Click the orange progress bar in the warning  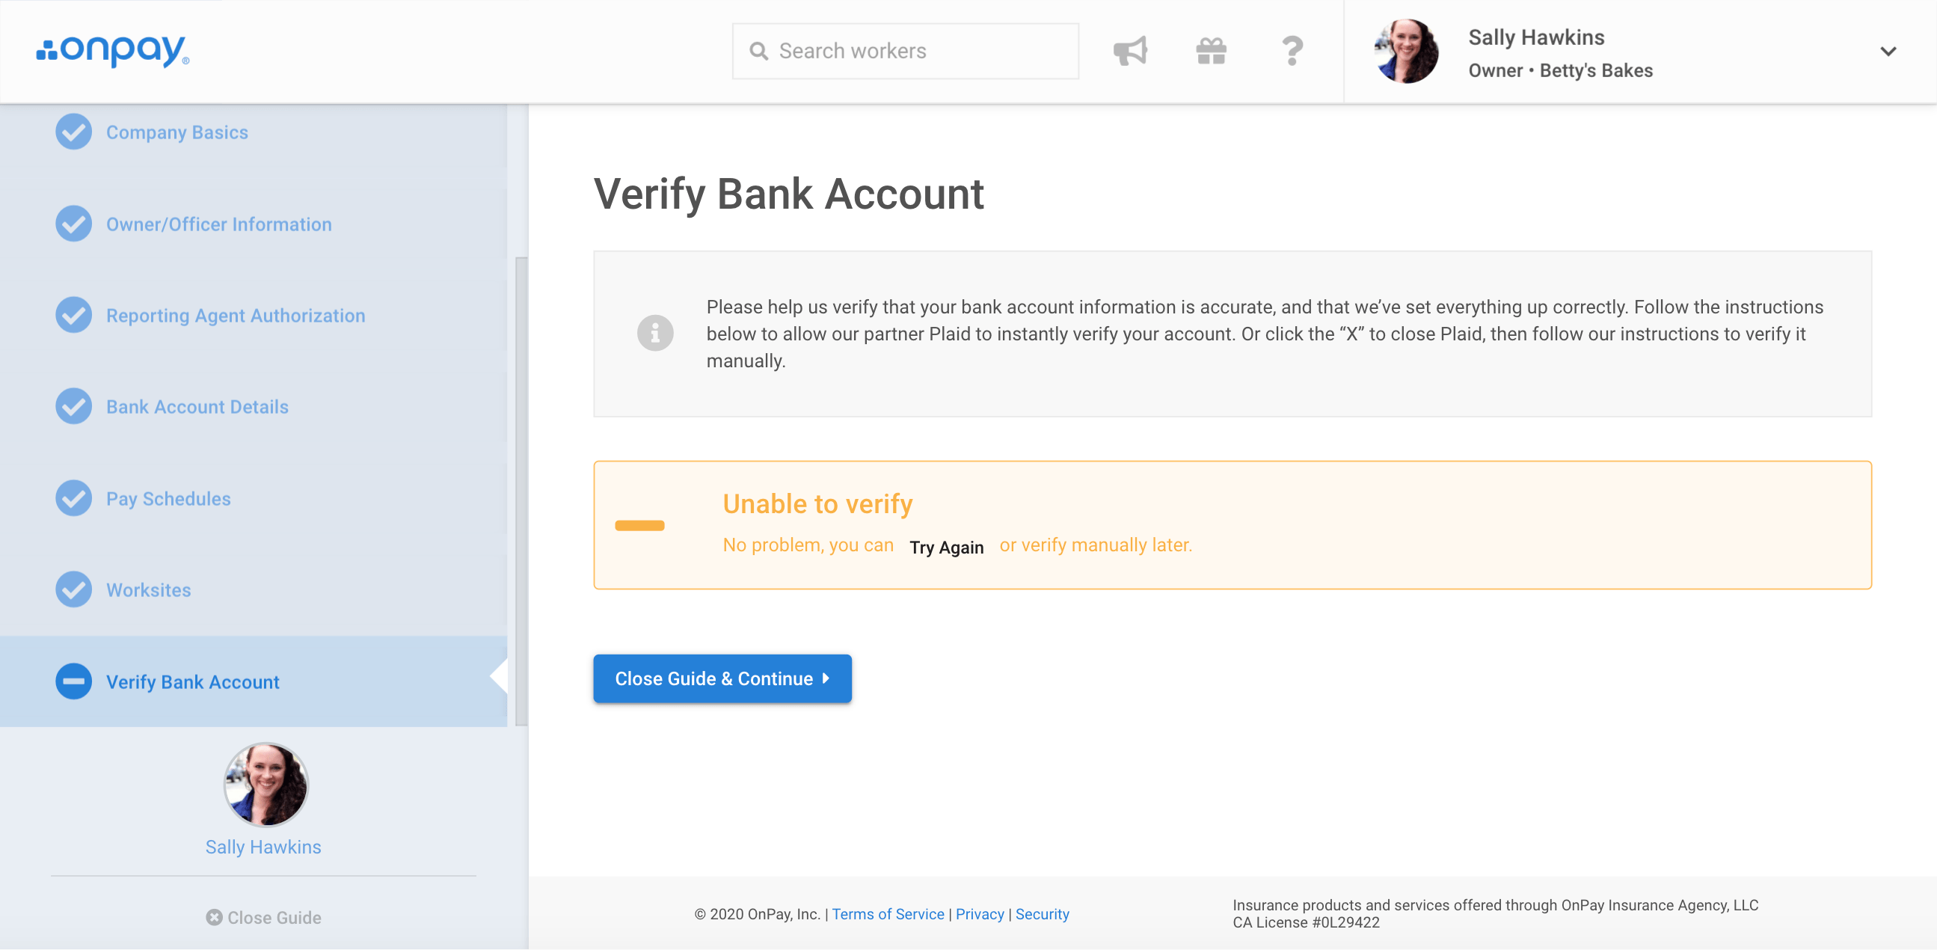640,525
